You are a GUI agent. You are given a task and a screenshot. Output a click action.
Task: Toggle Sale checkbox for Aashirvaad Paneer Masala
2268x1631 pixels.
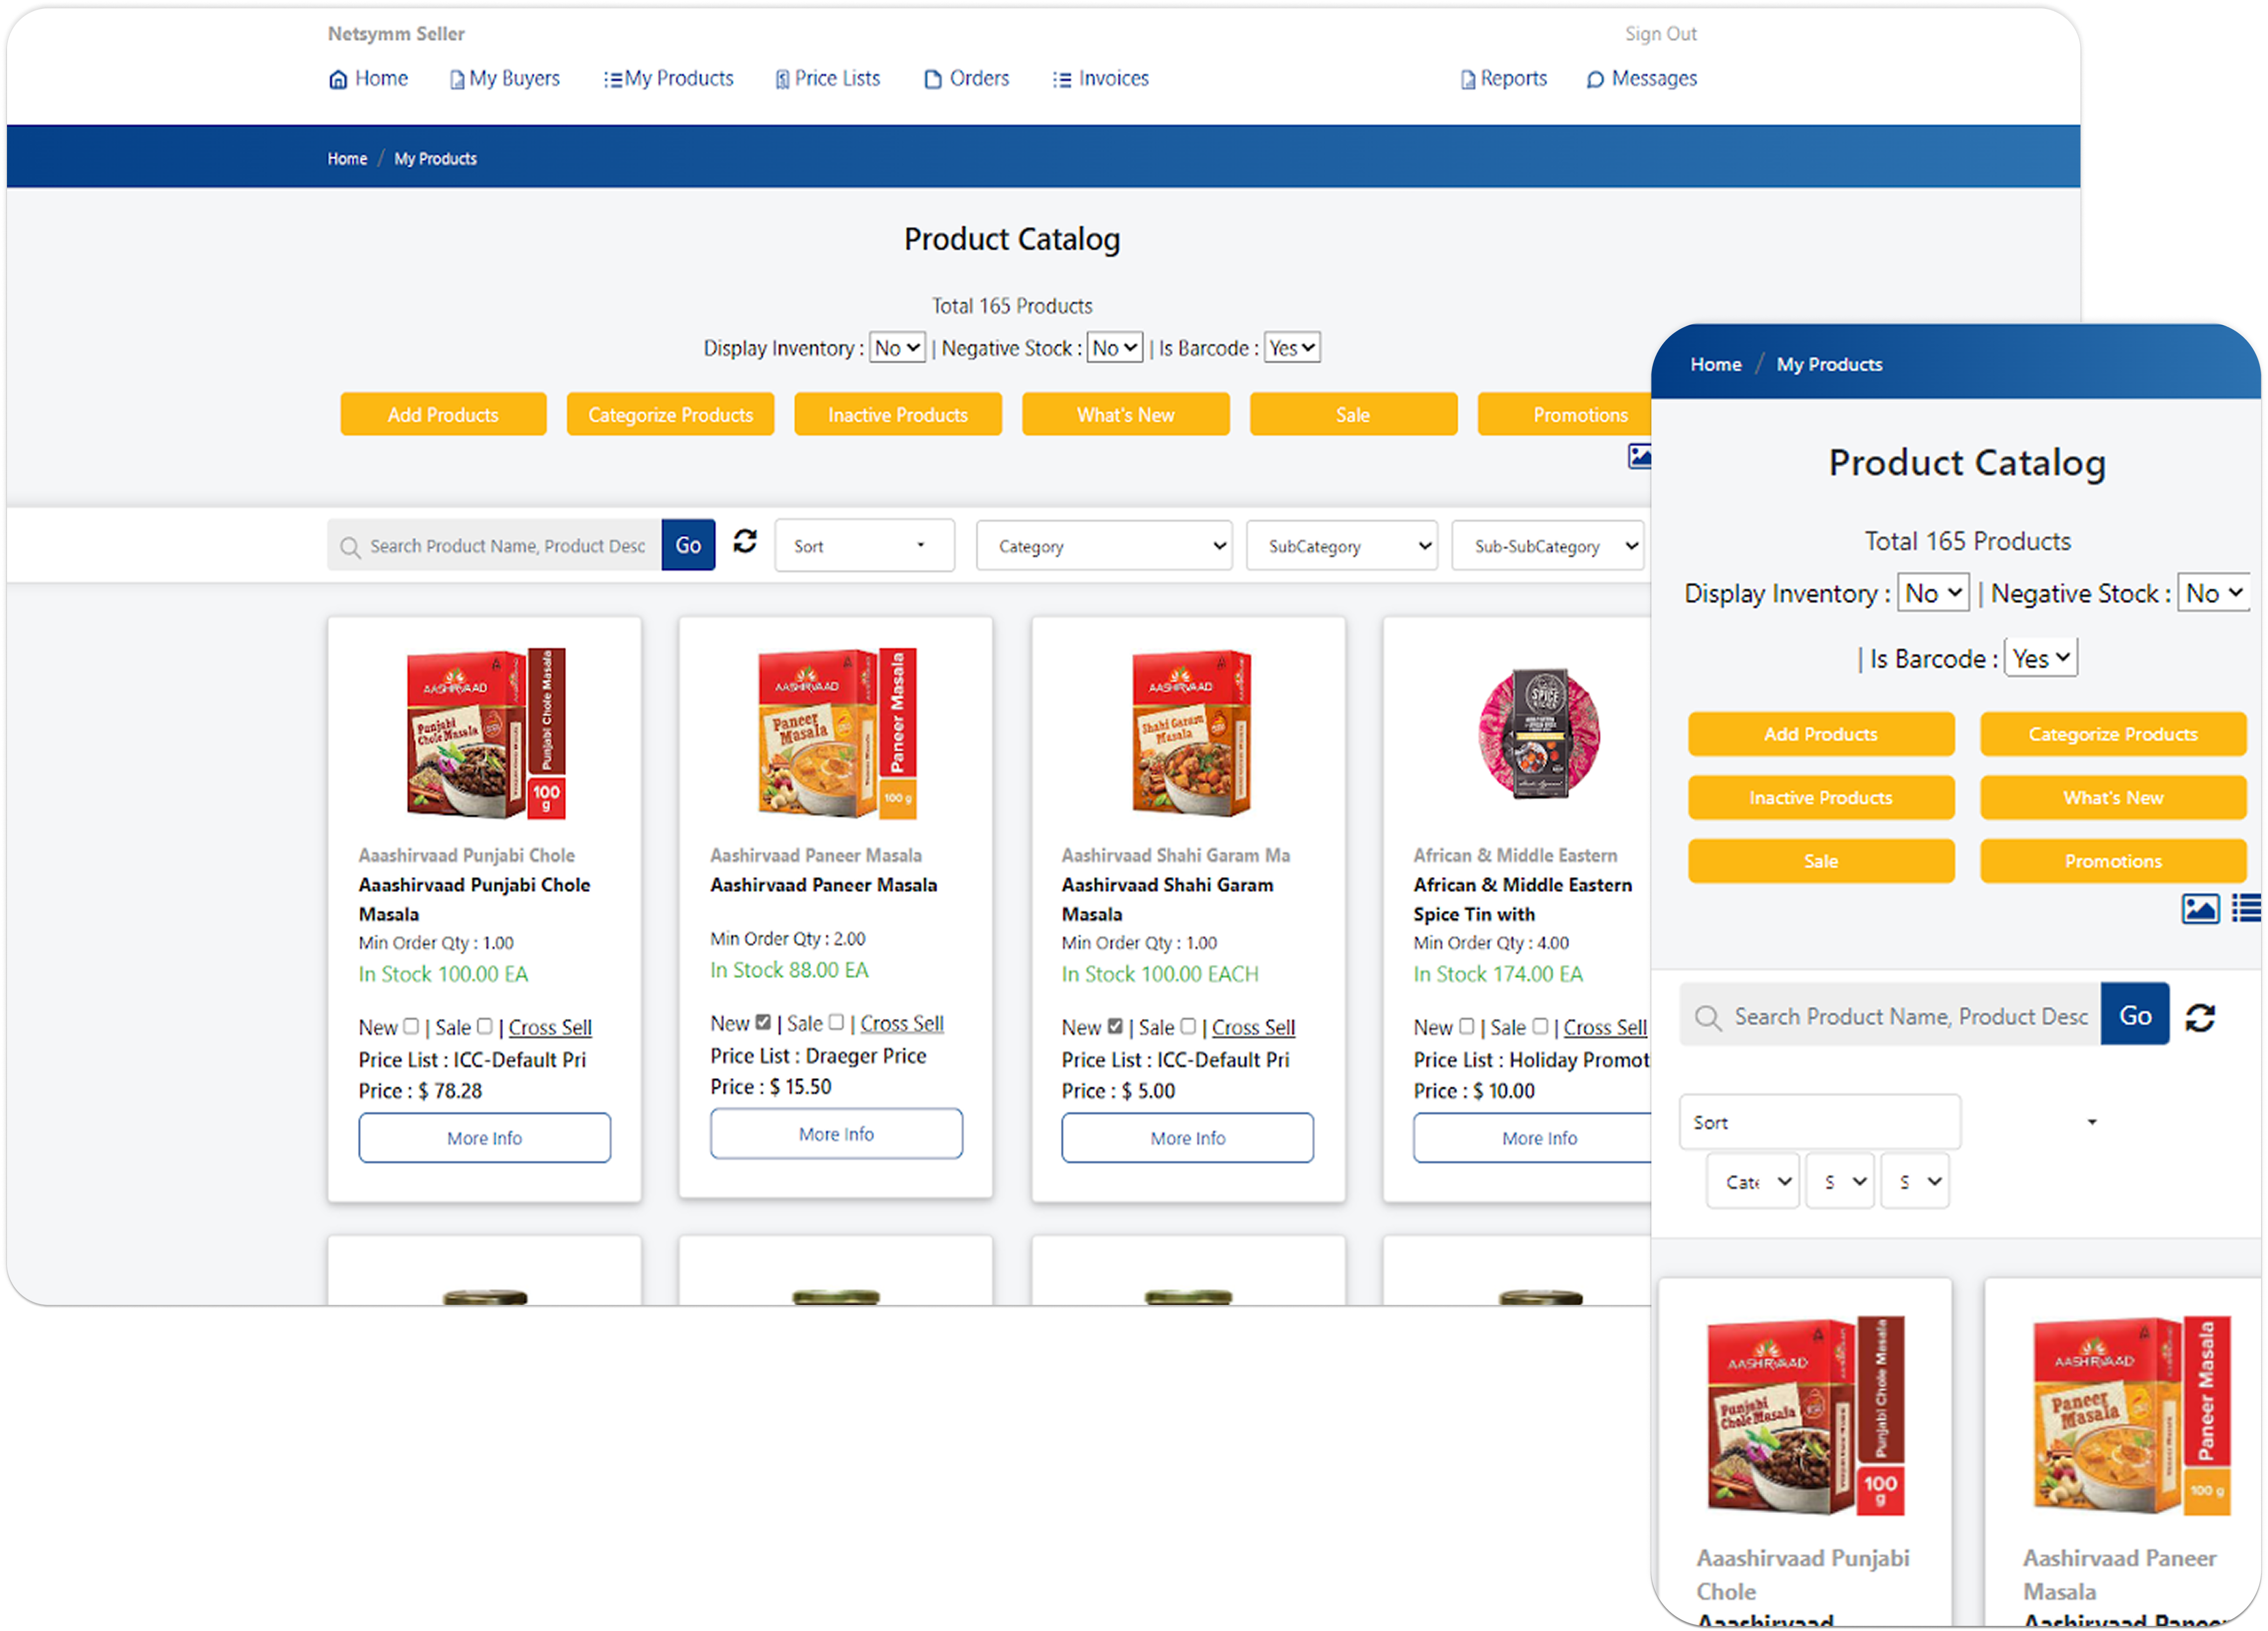pos(837,1022)
